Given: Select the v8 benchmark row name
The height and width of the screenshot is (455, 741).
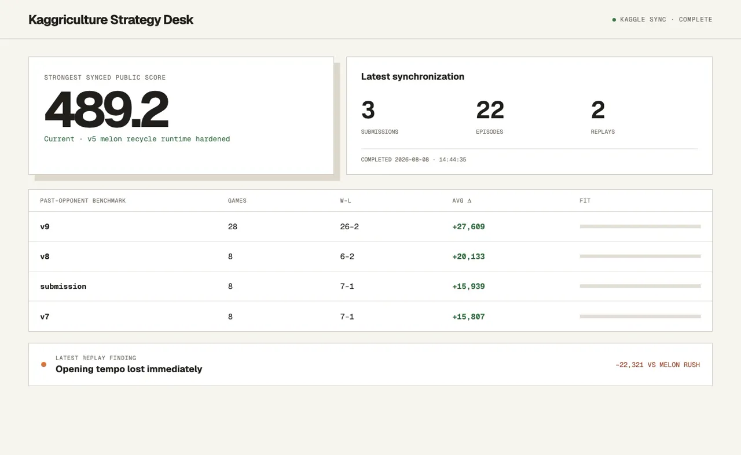Looking at the screenshot, I should pyautogui.click(x=45, y=256).
